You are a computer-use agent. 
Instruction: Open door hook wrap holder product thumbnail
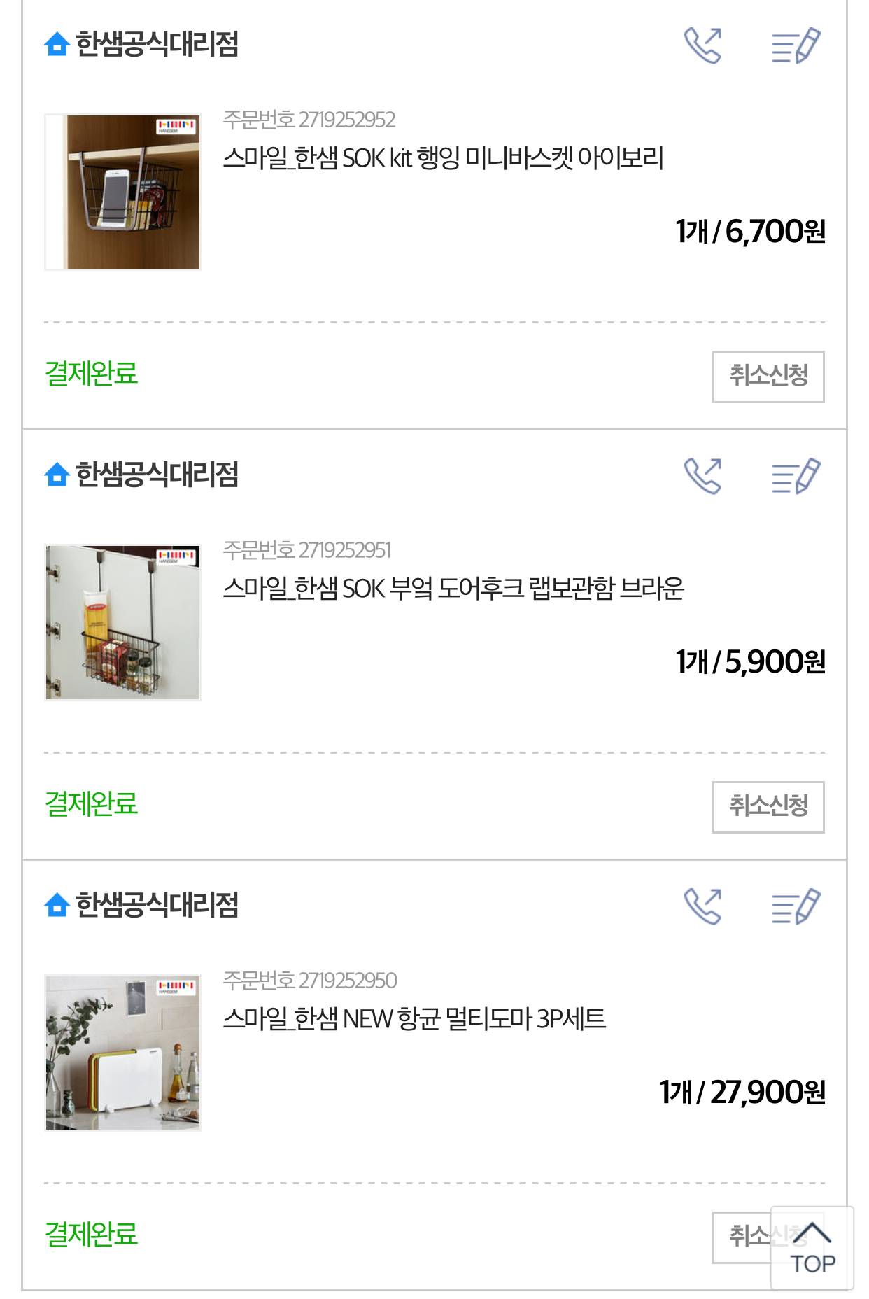click(x=123, y=622)
